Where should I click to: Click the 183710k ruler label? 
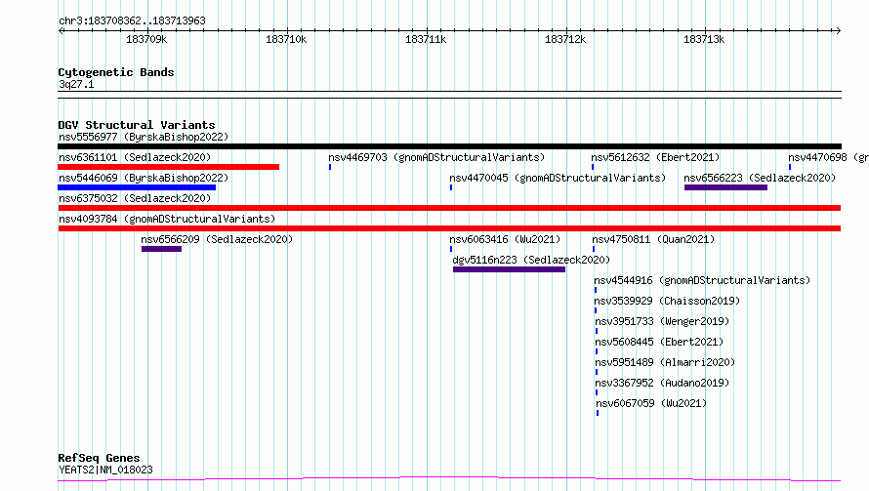286,39
